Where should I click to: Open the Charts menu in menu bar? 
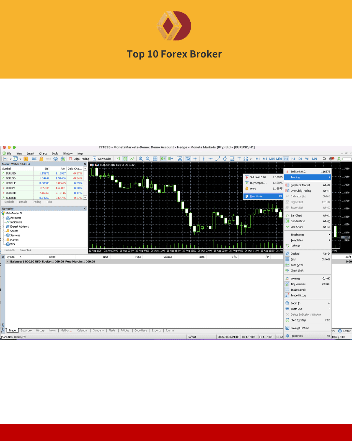click(43, 154)
